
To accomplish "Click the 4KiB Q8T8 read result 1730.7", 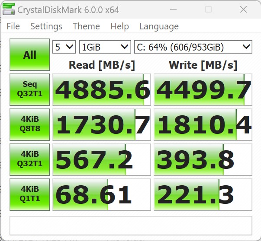I will (x=102, y=124).
